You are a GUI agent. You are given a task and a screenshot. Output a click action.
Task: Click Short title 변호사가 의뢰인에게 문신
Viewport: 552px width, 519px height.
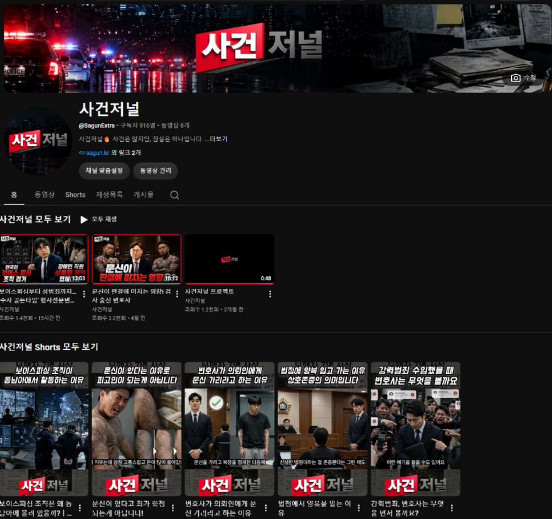221,508
